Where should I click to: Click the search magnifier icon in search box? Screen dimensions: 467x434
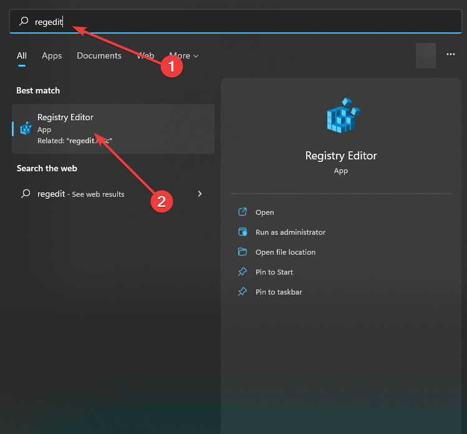tap(24, 21)
